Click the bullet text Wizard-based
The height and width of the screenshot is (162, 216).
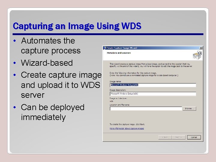(47, 63)
